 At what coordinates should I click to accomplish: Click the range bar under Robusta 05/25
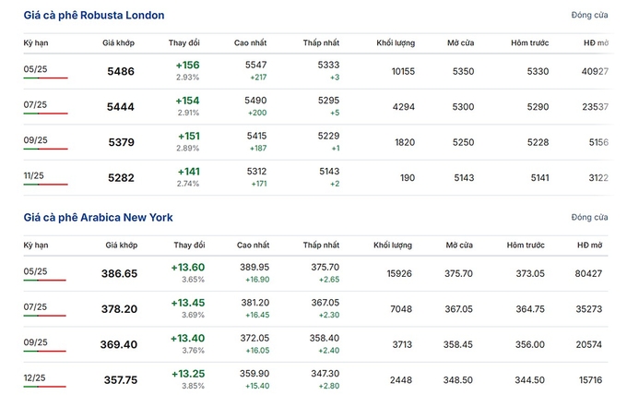click(45, 78)
